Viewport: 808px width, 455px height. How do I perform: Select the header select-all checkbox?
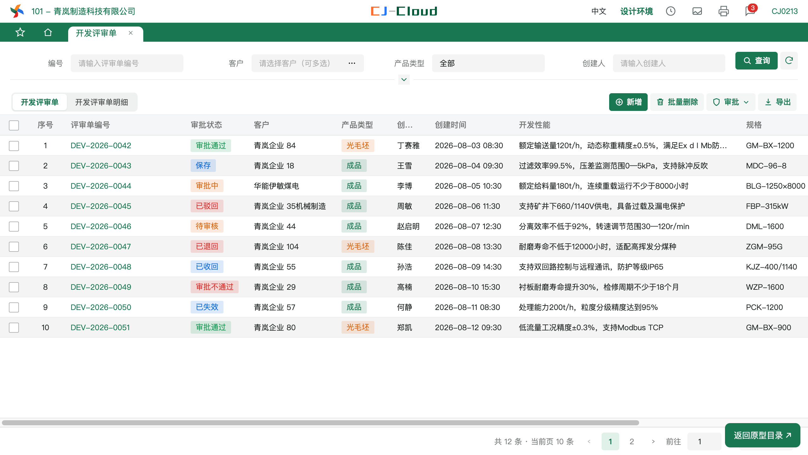tap(14, 125)
